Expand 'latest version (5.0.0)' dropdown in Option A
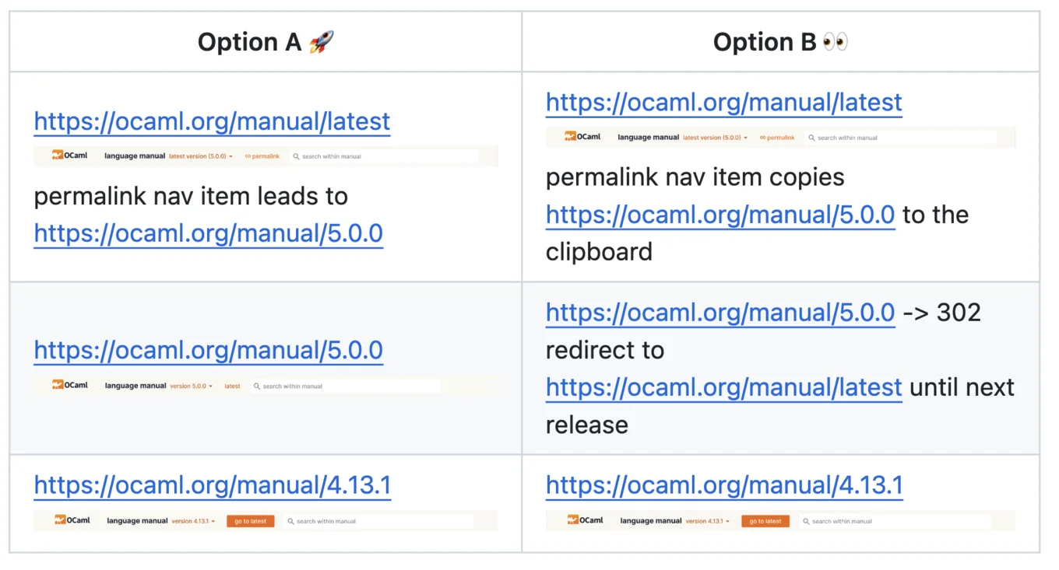This screenshot has height=570, width=1059. pyautogui.click(x=201, y=156)
